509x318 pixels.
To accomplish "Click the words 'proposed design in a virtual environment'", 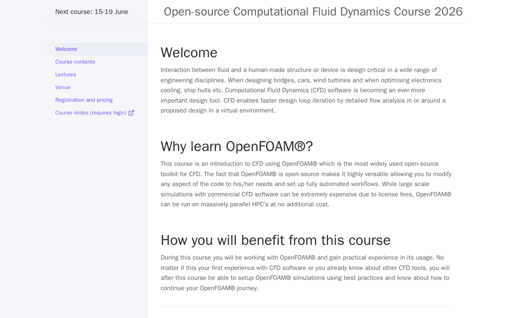I will coord(218,111).
